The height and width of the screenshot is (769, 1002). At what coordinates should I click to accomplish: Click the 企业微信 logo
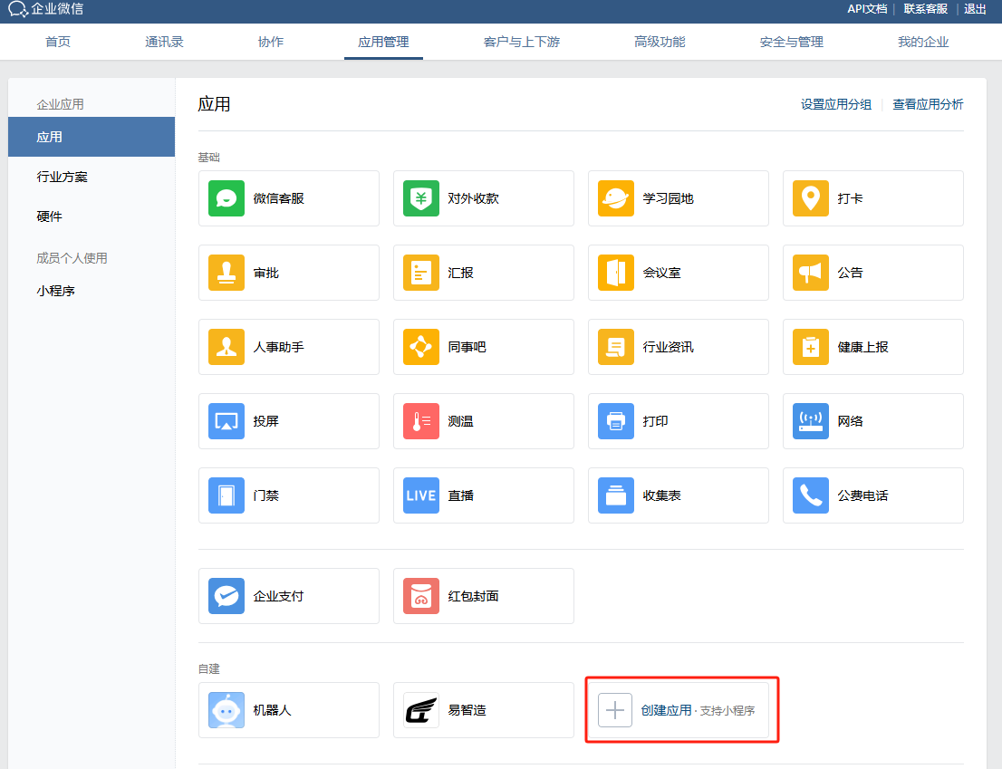point(45,9)
